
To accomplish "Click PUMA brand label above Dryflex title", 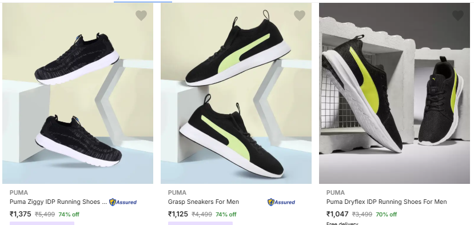I will 336,192.
